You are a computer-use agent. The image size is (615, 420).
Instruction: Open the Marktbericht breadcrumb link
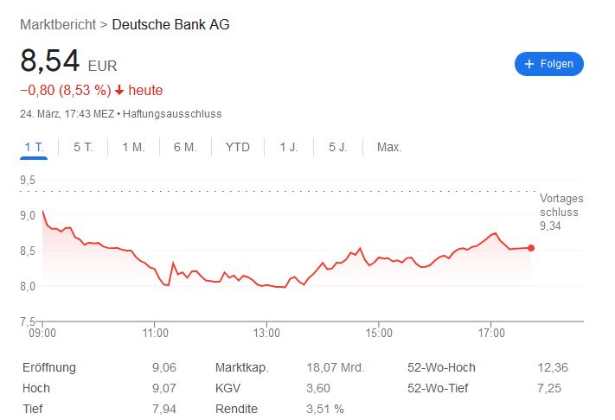pyautogui.click(x=58, y=25)
